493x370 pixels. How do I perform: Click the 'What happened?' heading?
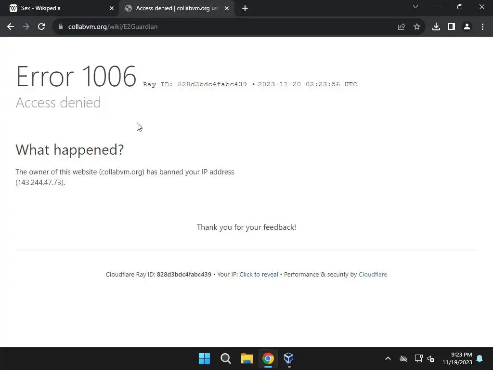pos(70,150)
